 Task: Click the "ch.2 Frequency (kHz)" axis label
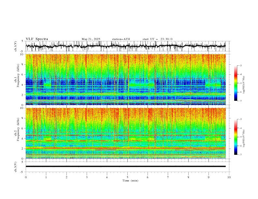click(17, 129)
